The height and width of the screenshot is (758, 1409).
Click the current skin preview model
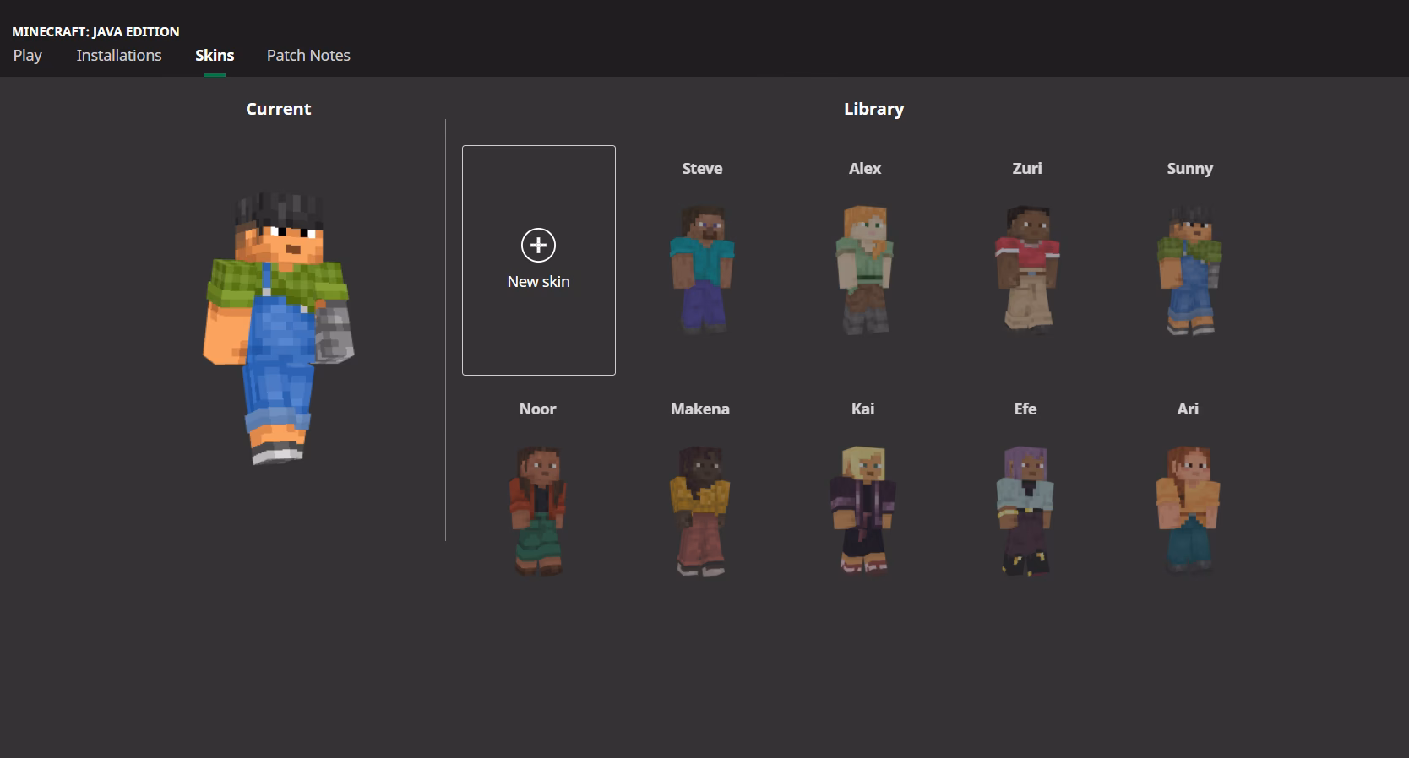278,328
